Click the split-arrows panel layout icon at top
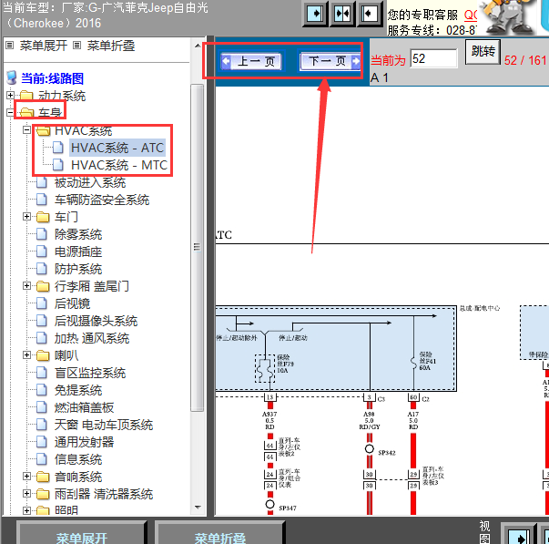549x544 pixels. (342, 14)
